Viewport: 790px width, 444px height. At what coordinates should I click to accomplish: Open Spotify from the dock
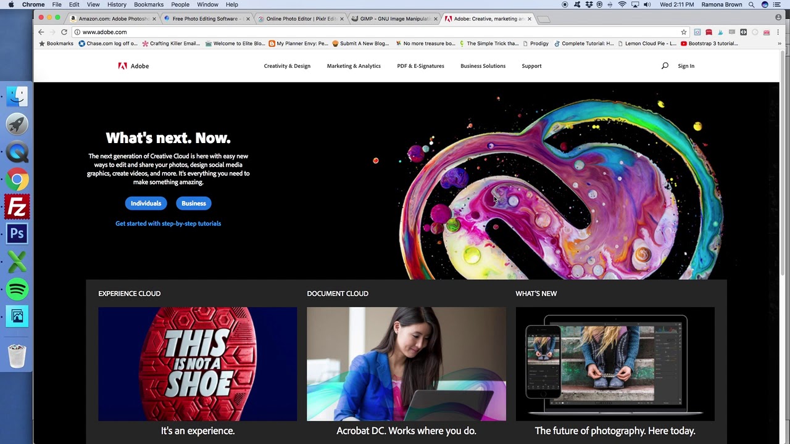(x=17, y=289)
